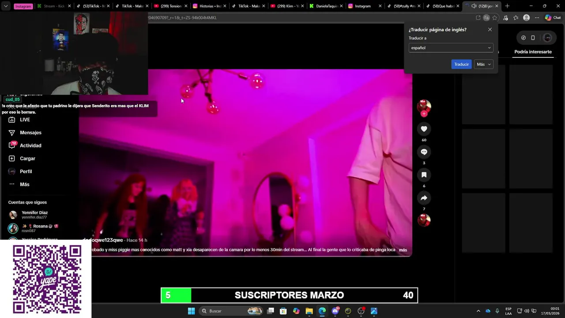Image resolution: width=565 pixels, height=318 pixels.
Task: Open File Explorer from the taskbar
Action: 309,311
